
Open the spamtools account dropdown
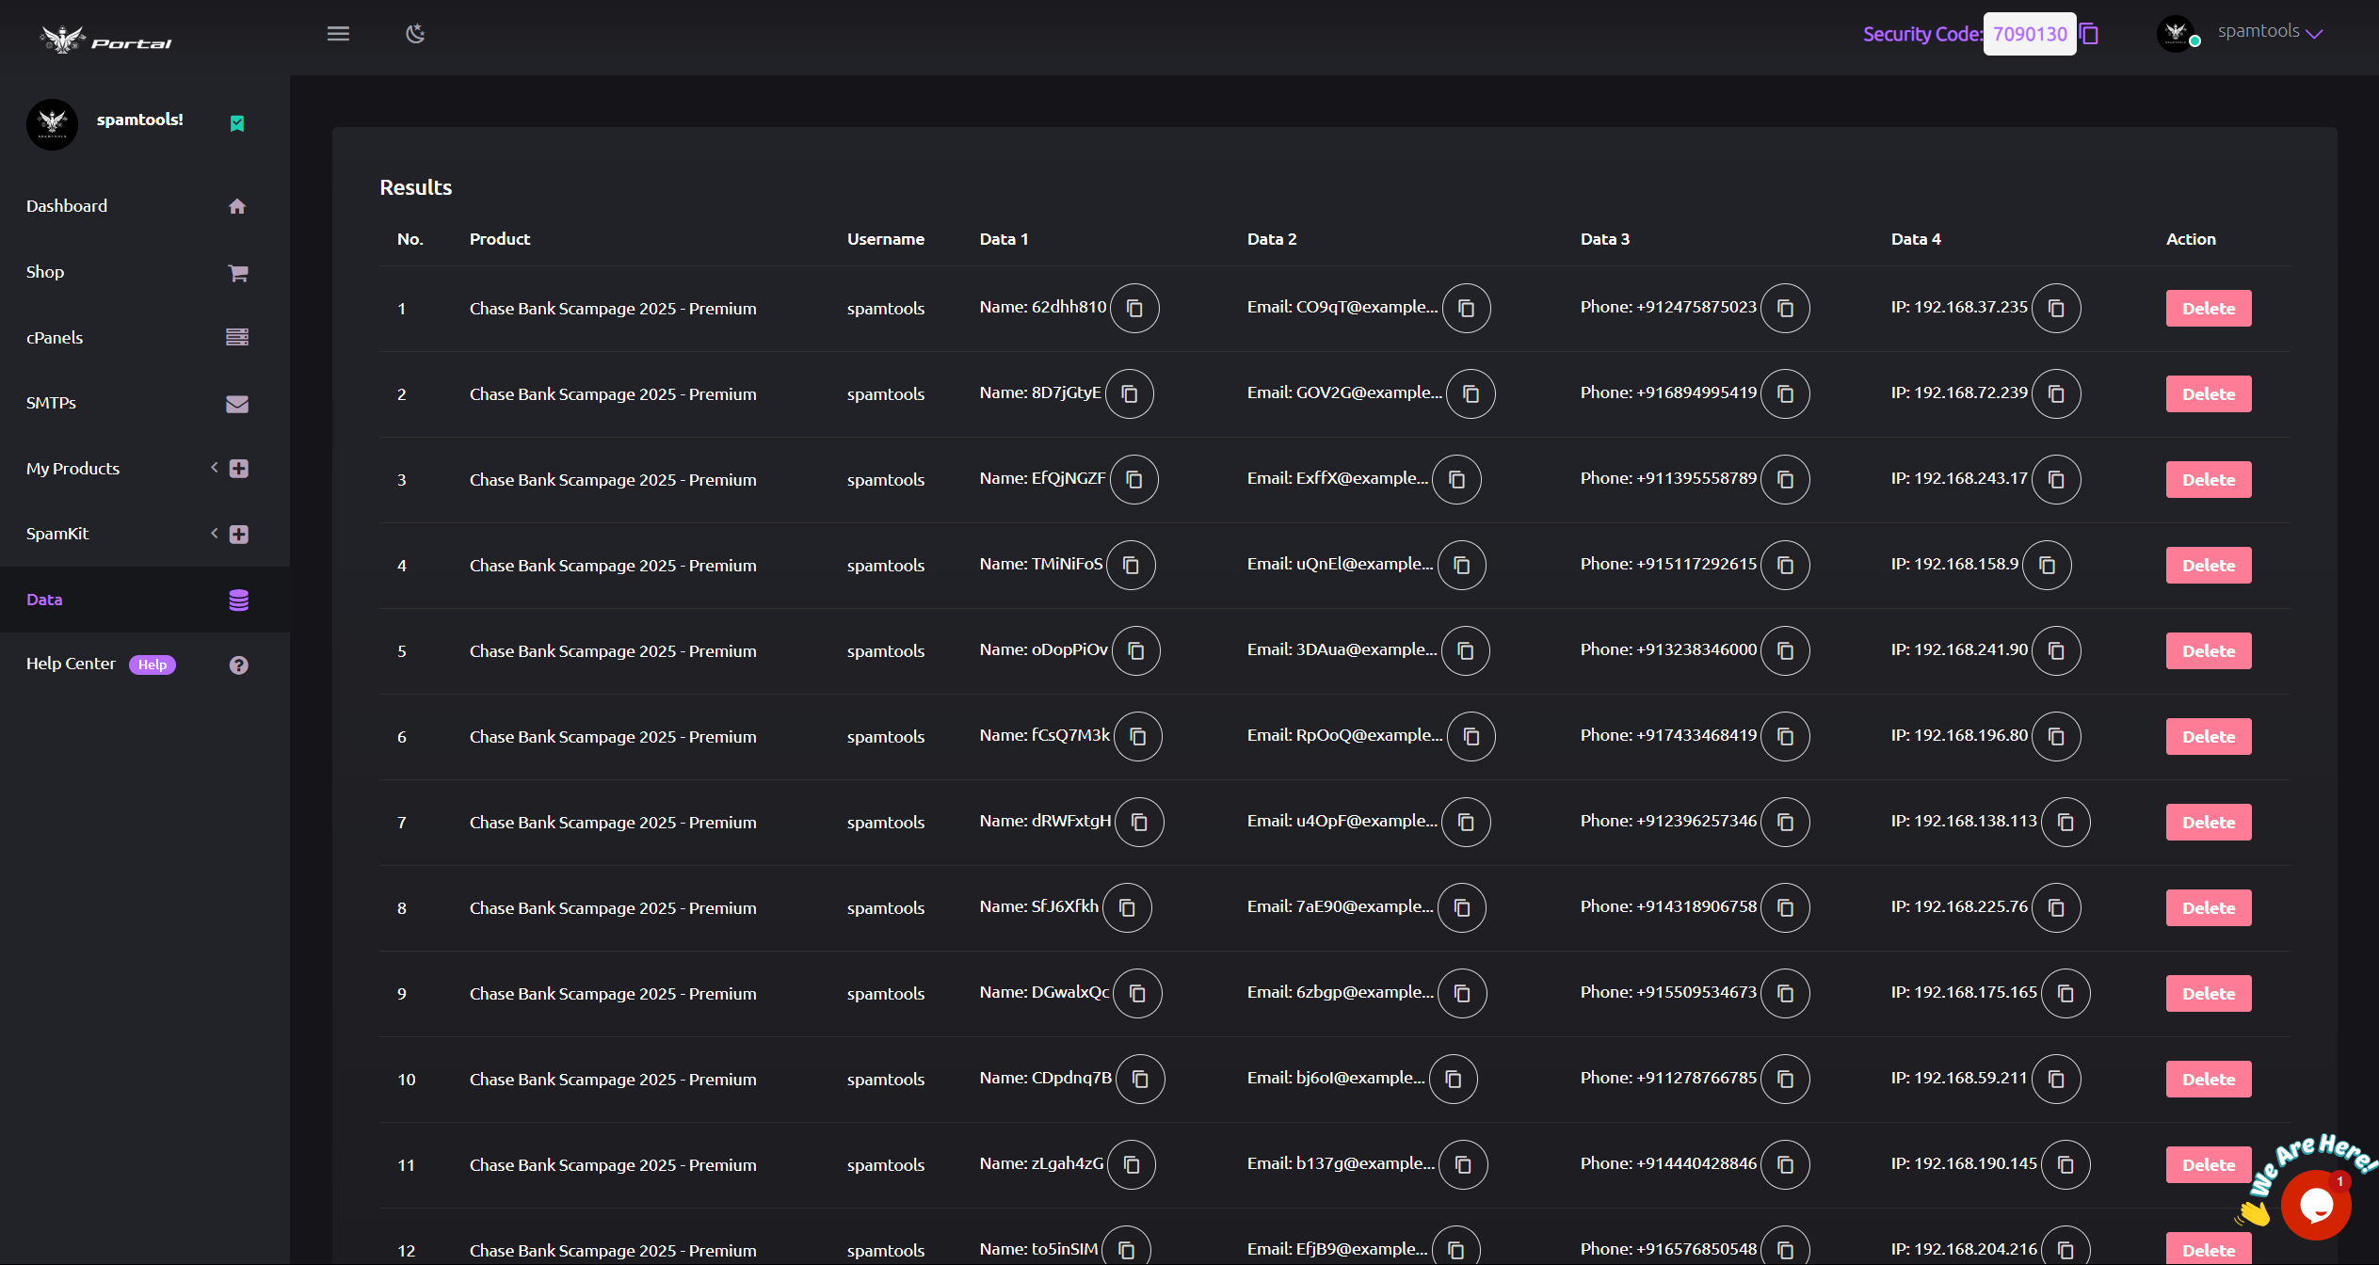click(x=2270, y=32)
